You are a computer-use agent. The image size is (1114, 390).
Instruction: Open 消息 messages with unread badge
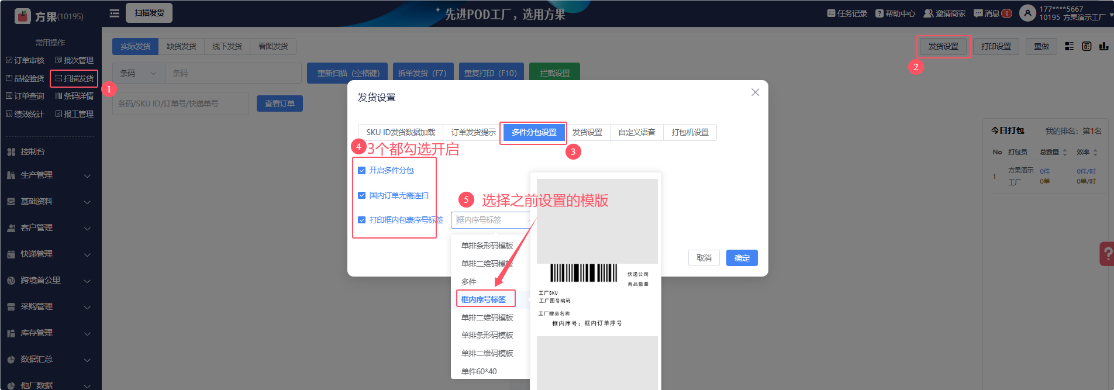coord(992,13)
